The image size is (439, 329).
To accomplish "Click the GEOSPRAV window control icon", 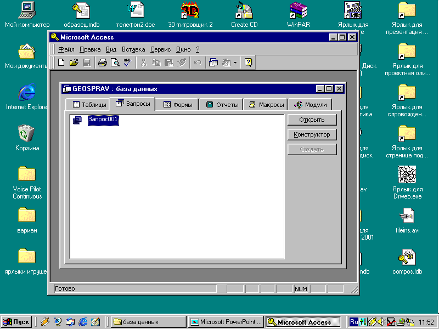I will (66, 89).
